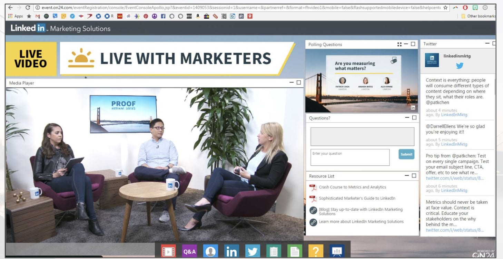Click the Resource List panel title
503x259 pixels.
tap(322, 176)
